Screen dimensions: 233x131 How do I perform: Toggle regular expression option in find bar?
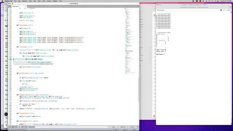pos(10,127)
